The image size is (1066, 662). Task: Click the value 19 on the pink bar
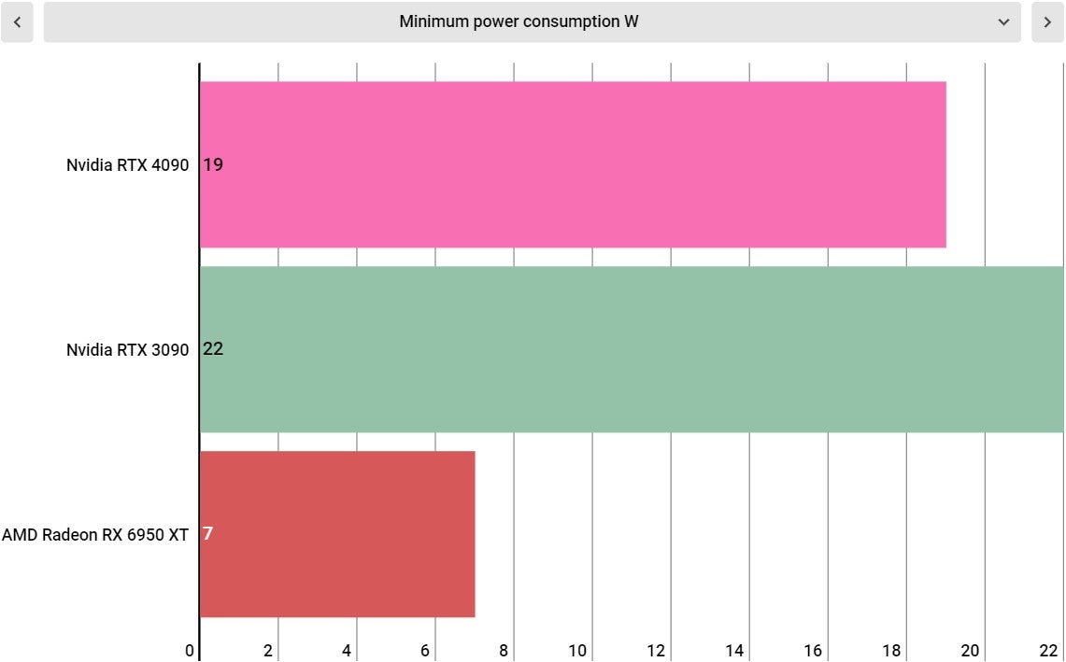coord(213,165)
